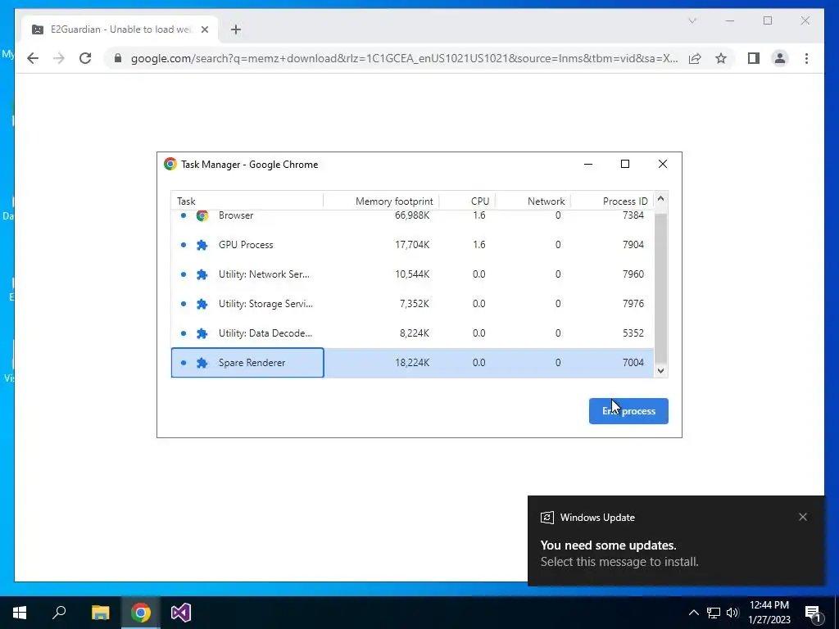Select the GPU Process row
The width and height of the screenshot is (839, 629).
[412, 245]
